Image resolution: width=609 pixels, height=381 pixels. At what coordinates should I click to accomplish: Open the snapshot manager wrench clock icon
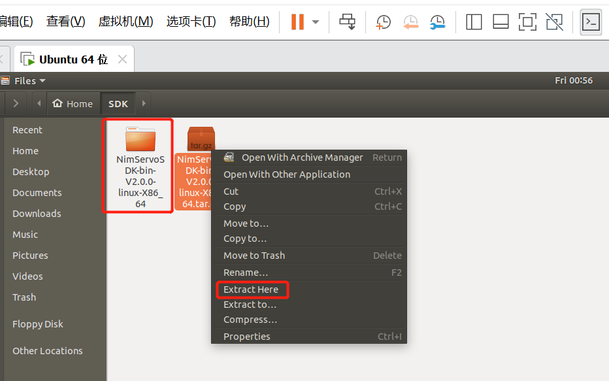click(x=438, y=22)
